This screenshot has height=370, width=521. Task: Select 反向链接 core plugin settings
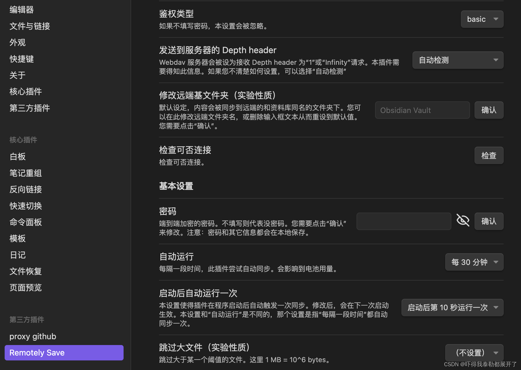coord(26,189)
